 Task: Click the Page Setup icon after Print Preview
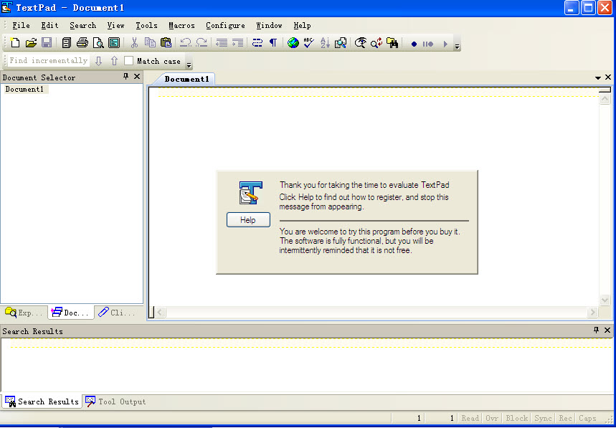(114, 42)
